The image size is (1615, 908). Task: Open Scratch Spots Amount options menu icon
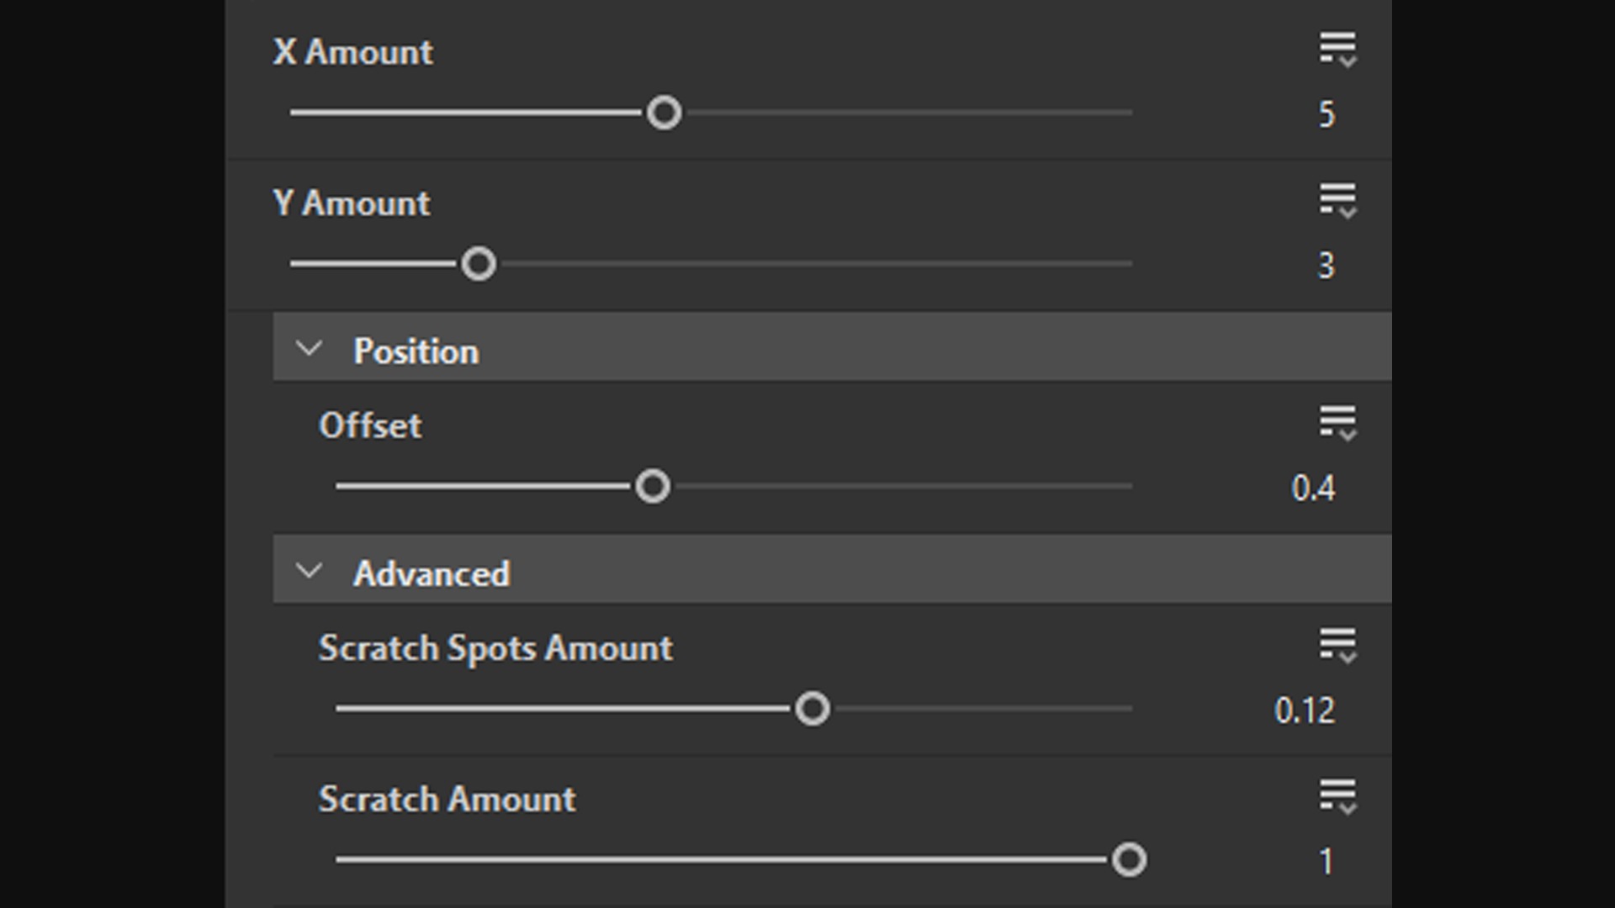click(1337, 647)
